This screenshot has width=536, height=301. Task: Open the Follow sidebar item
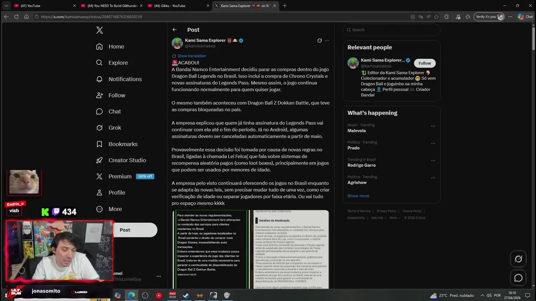point(111,95)
